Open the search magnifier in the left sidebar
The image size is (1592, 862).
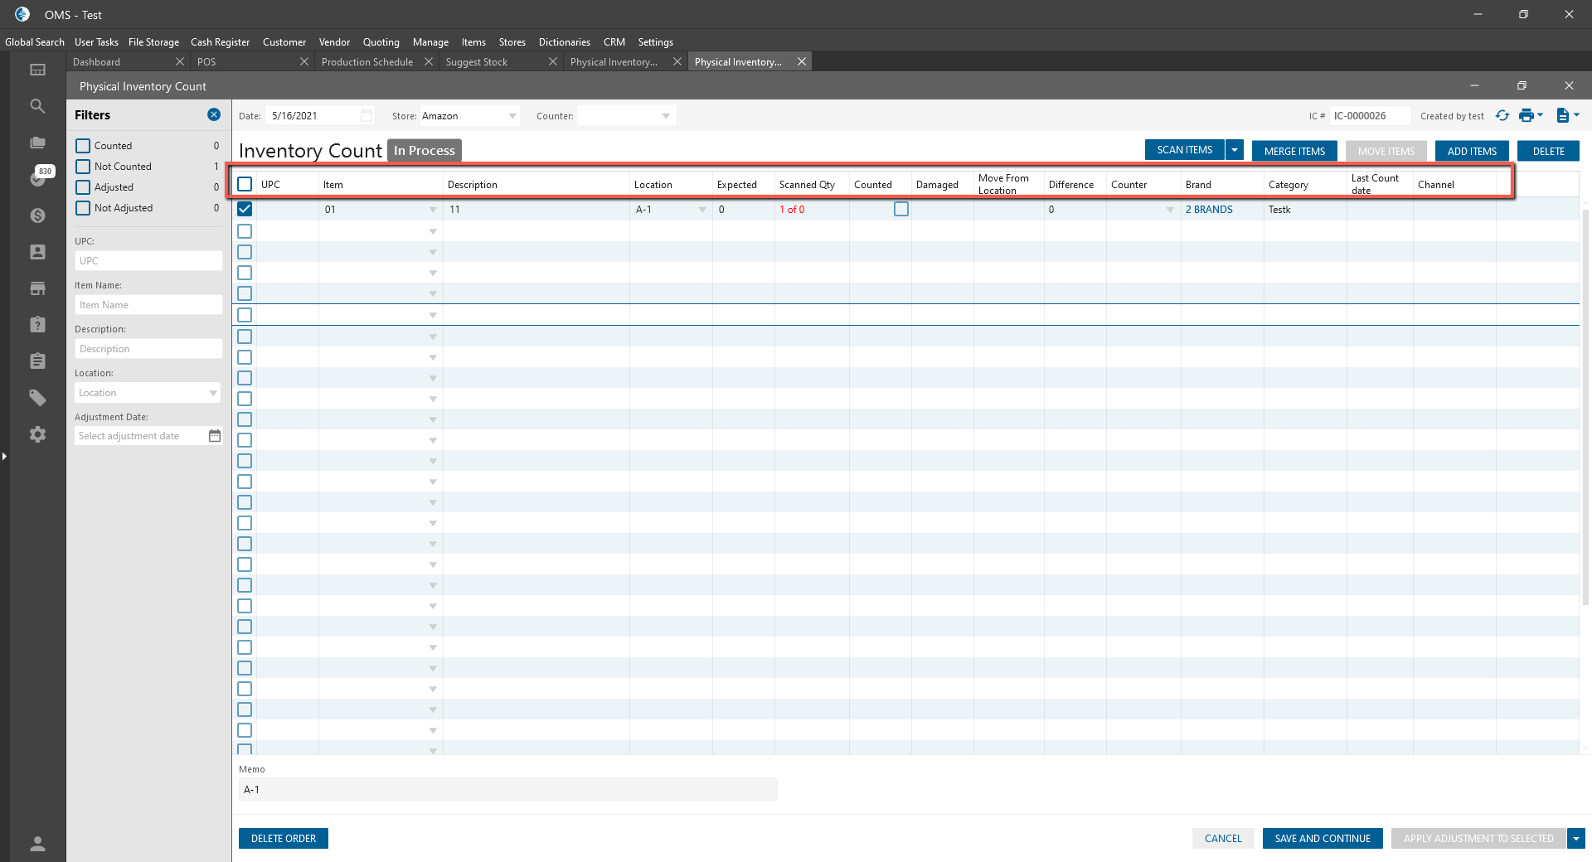[x=37, y=106]
